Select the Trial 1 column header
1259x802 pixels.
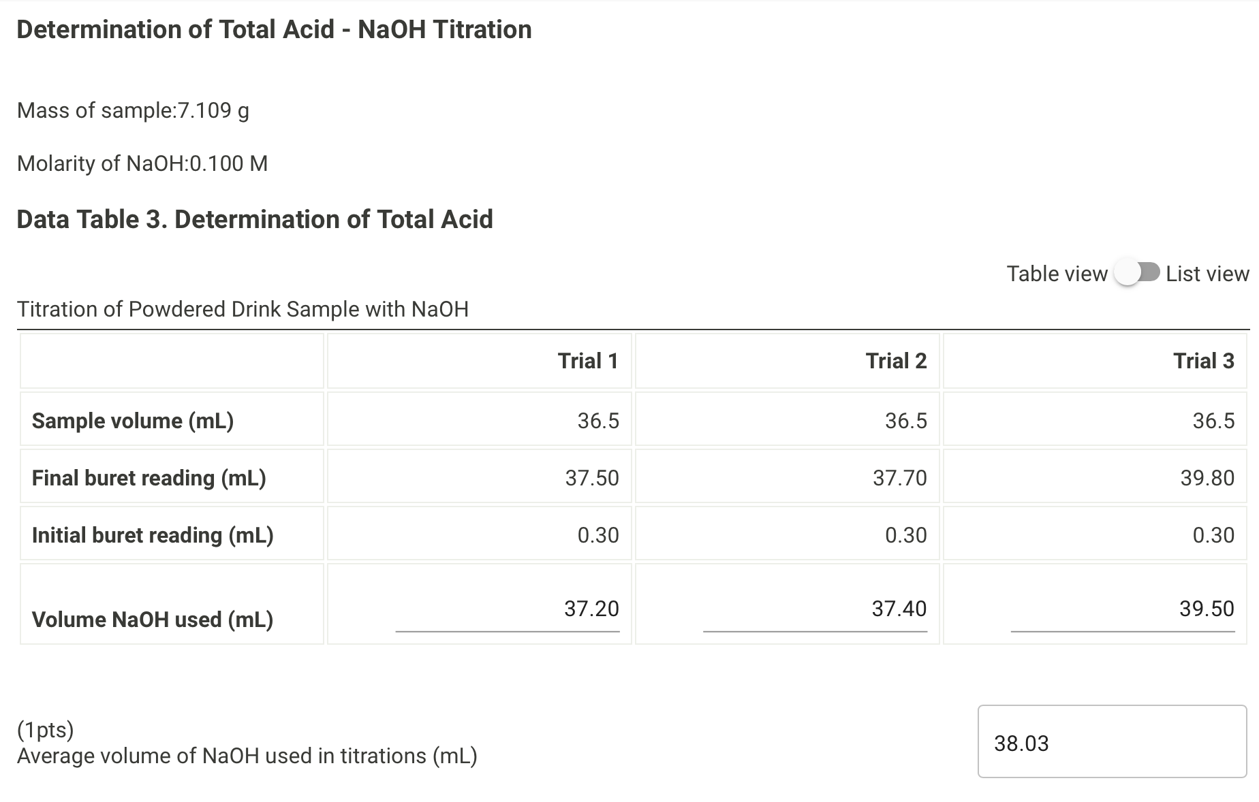pyautogui.click(x=588, y=361)
